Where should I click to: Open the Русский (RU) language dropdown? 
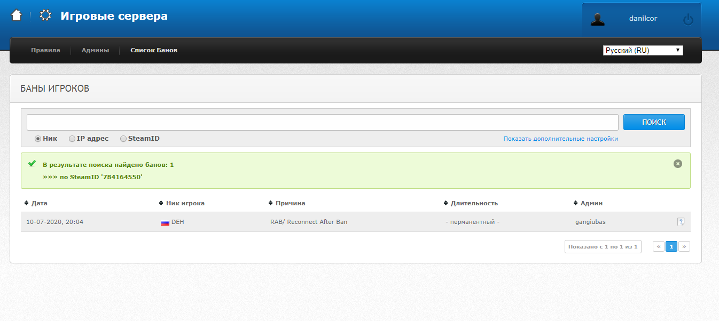[x=643, y=50]
